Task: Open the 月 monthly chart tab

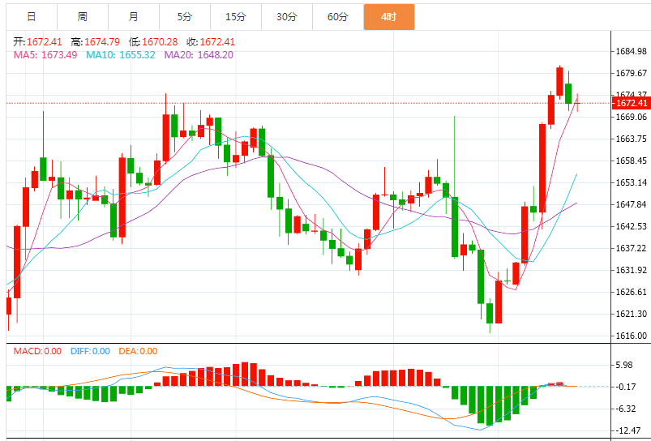Action: (134, 17)
